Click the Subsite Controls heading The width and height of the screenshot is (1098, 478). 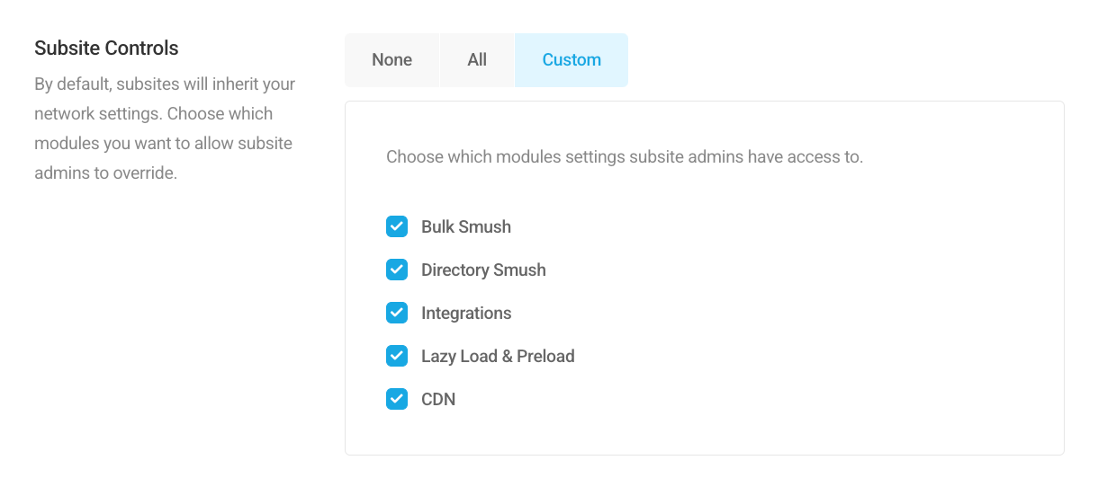tap(106, 49)
